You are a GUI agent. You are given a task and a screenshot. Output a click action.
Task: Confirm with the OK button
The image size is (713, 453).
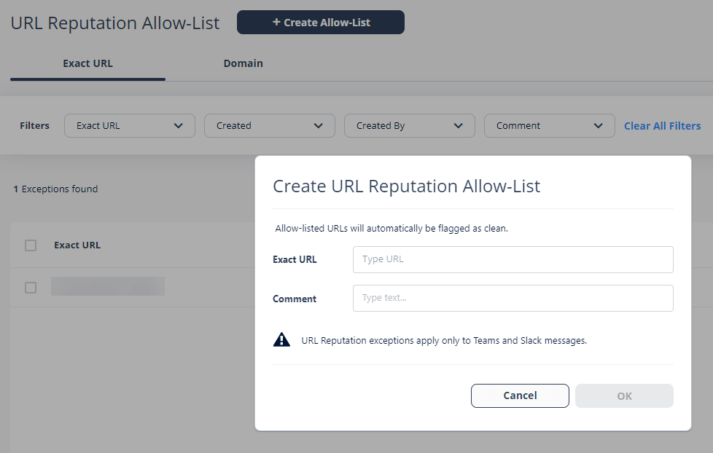624,395
